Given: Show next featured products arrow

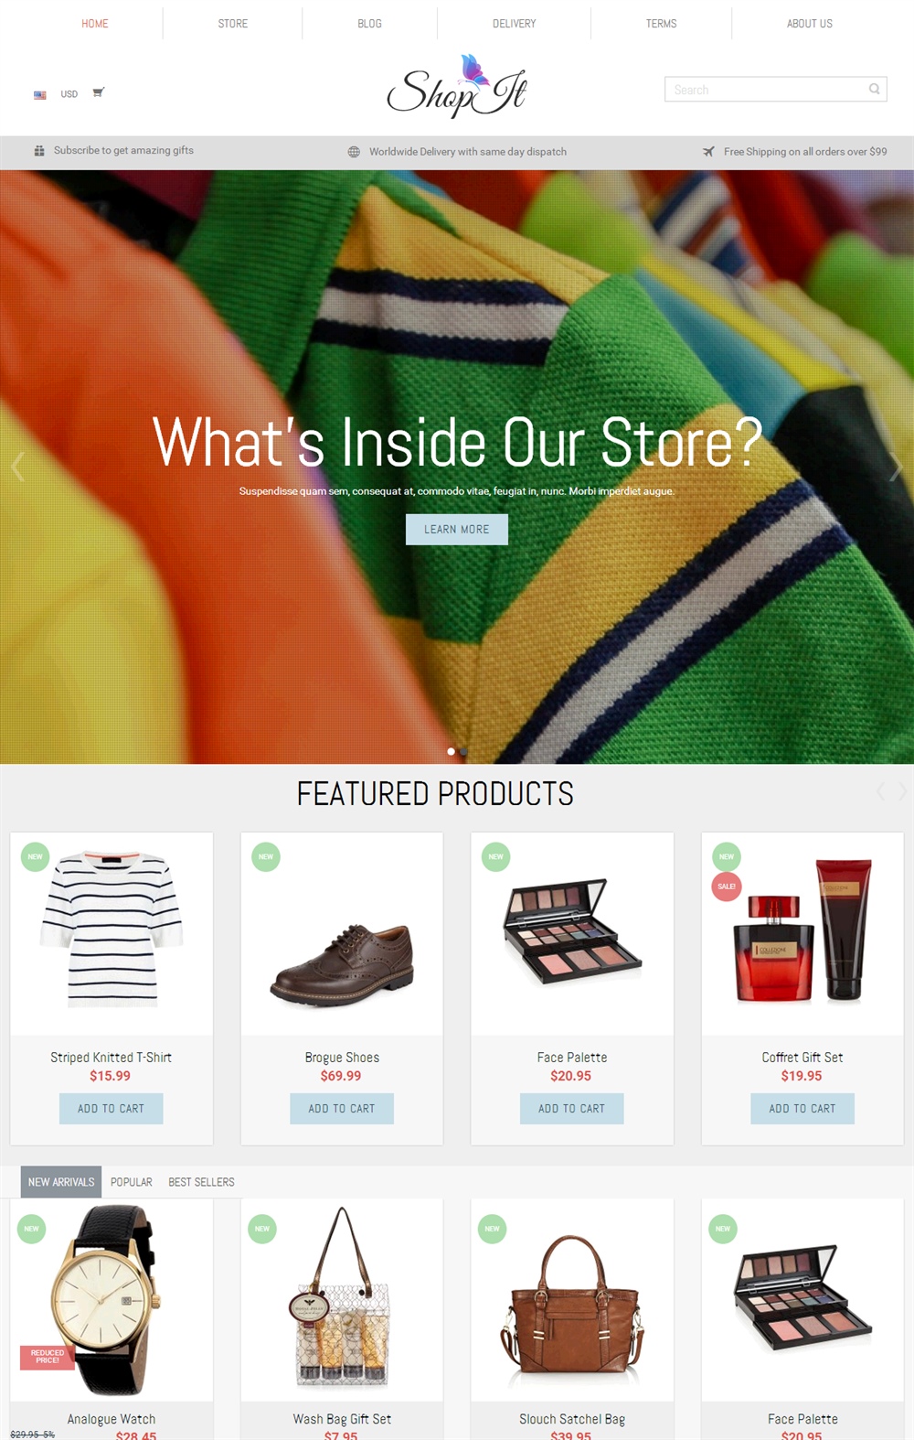Looking at the screenshot, I should tap(902, 791).
